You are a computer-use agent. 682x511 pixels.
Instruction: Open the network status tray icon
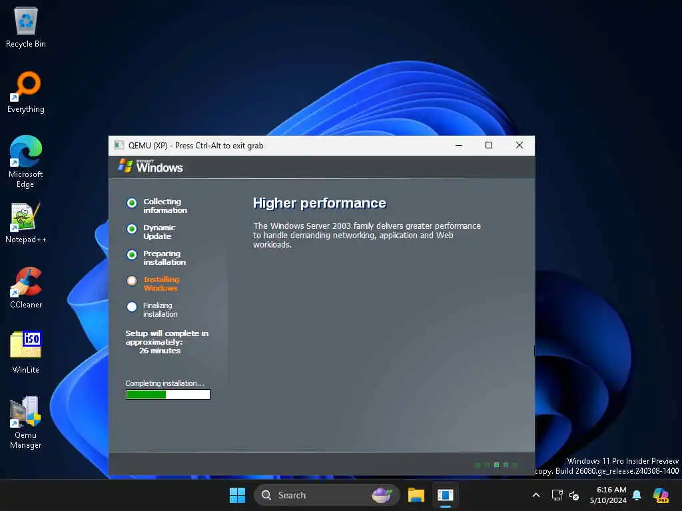point(557,495)
